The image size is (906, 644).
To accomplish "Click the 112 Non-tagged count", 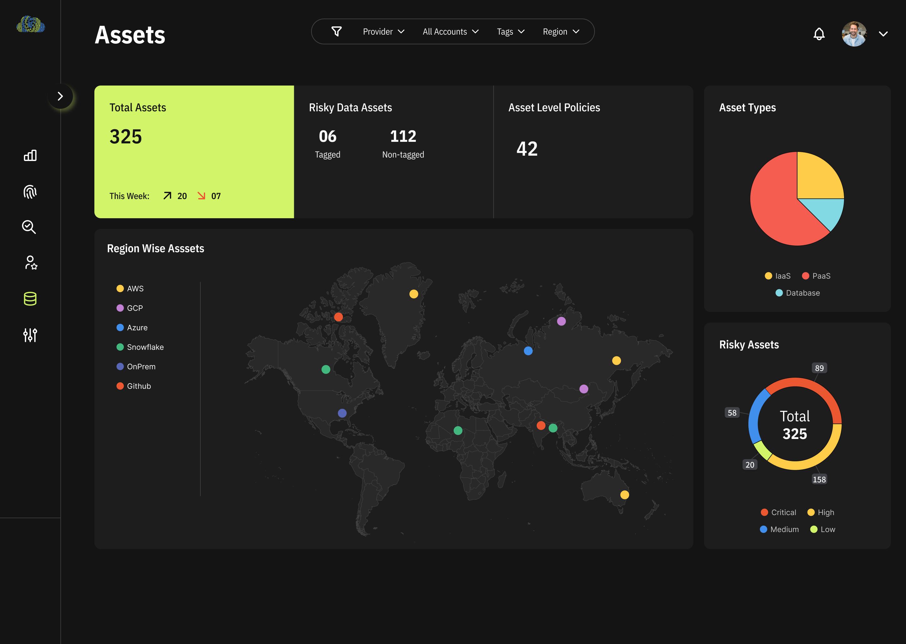I will tap(403, 144).
